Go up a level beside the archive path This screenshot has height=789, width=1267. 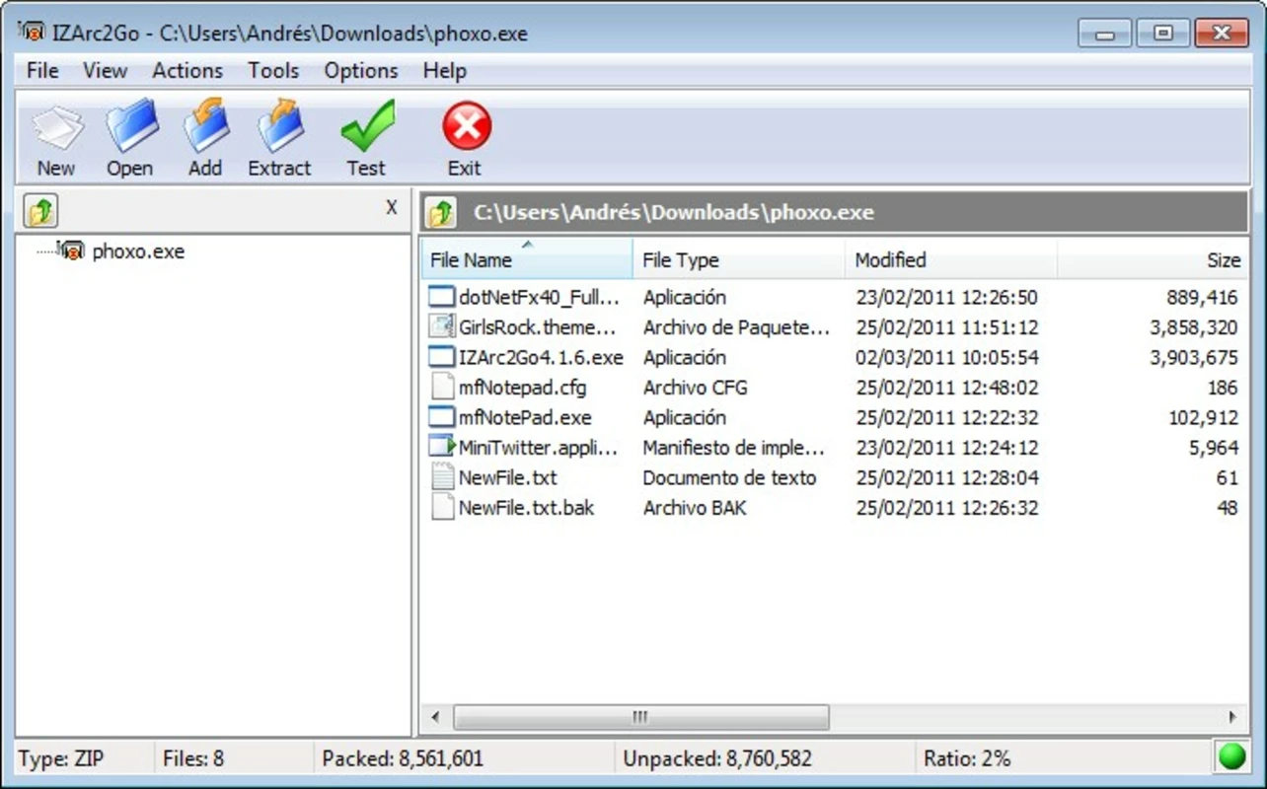pos(440,212)
